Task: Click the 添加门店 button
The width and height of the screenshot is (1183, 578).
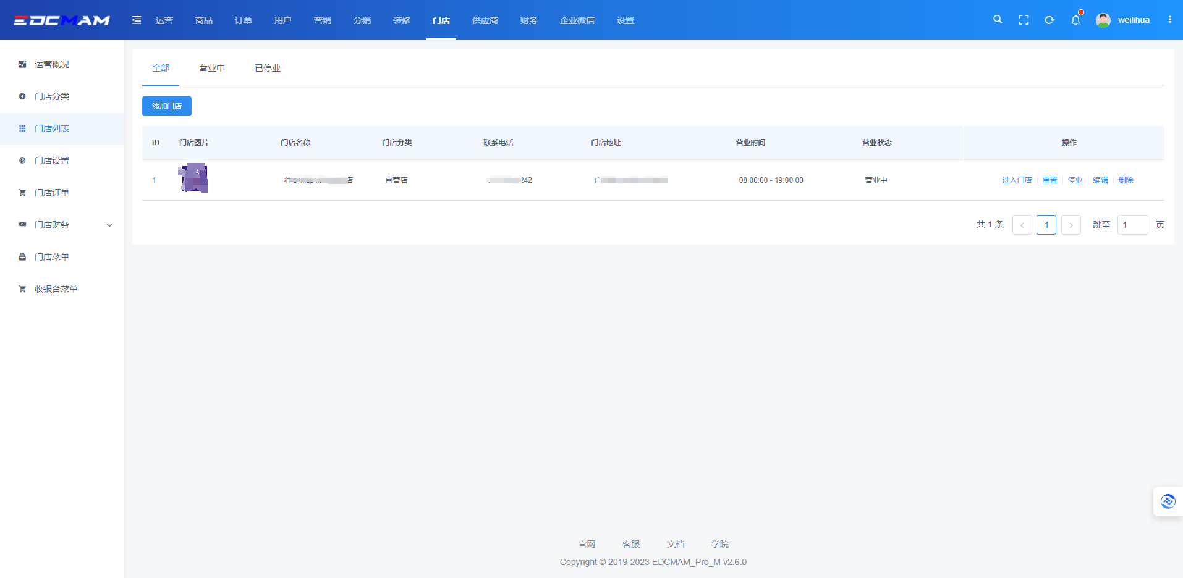Action: point(167,106)
